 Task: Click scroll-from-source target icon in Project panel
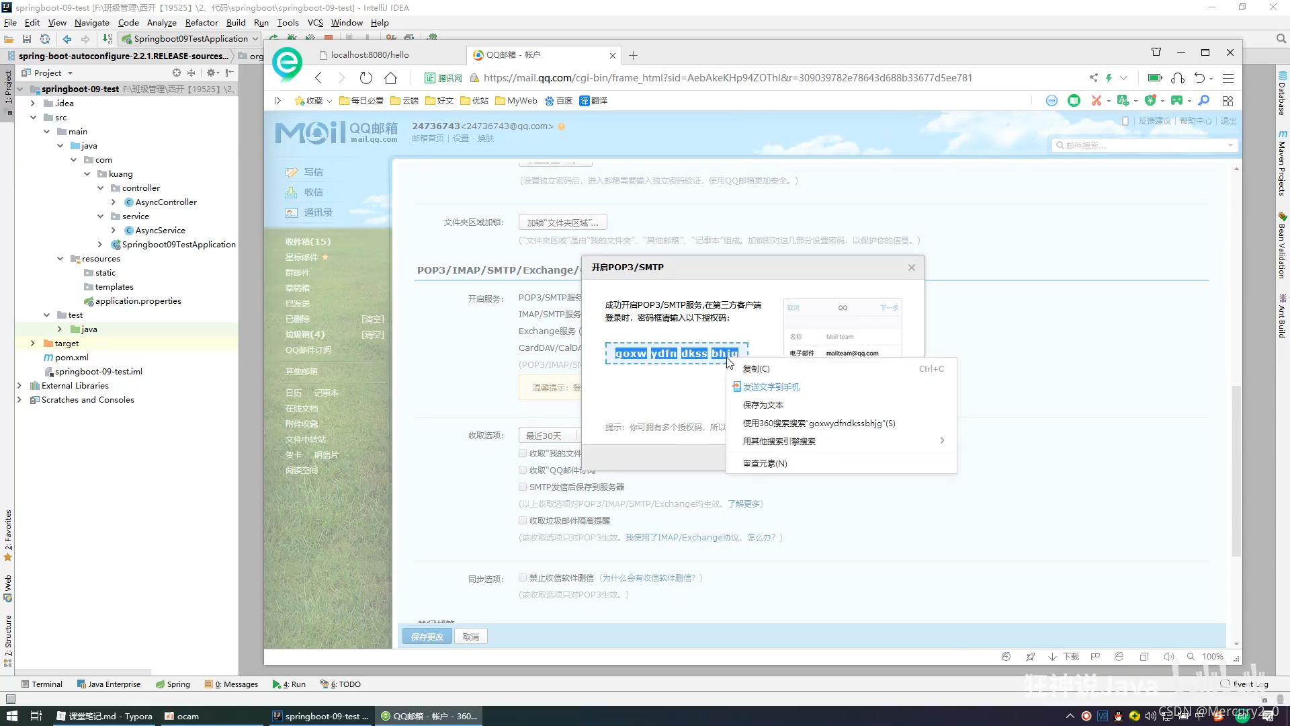point(177,73)
